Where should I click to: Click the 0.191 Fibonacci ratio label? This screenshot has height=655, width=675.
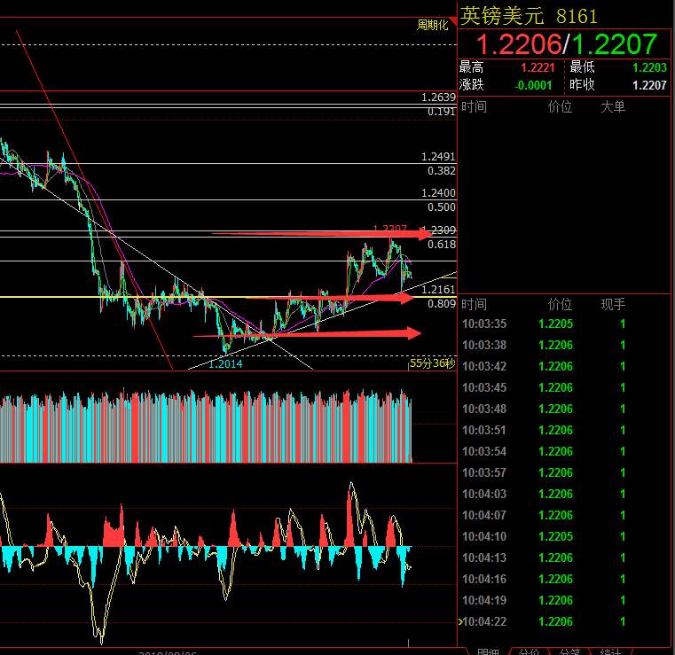[x=442, y=112]
